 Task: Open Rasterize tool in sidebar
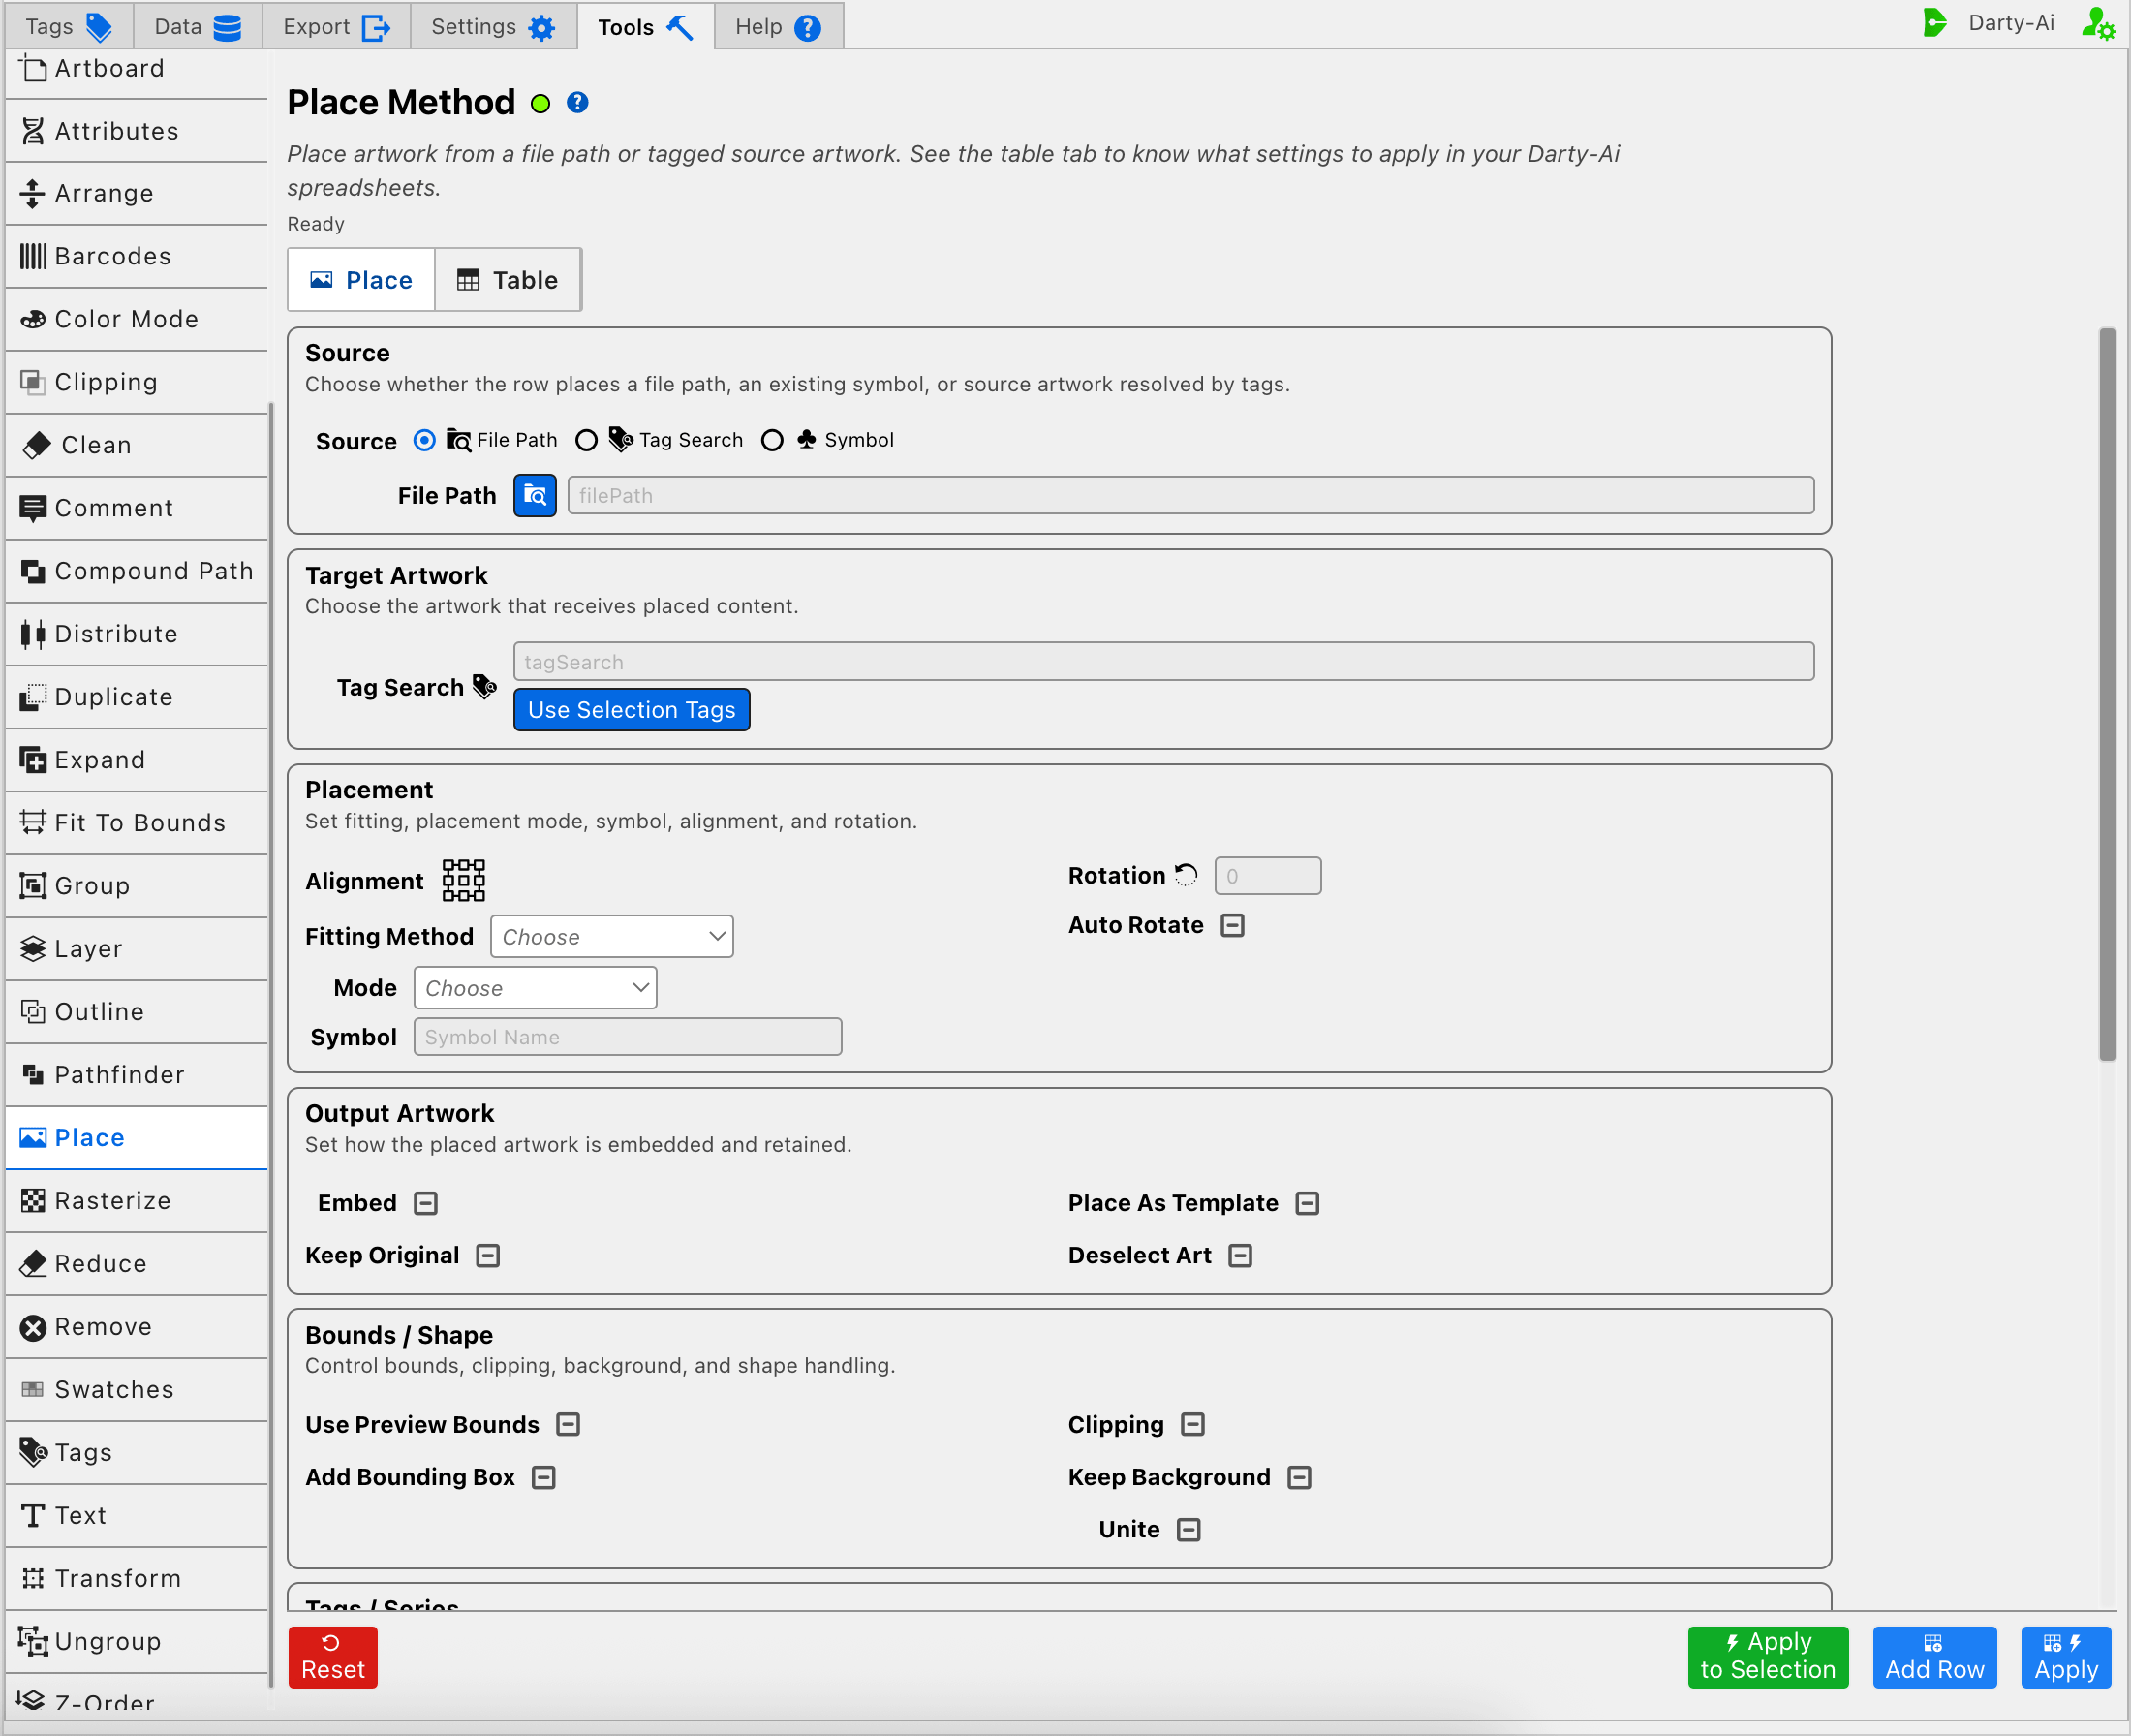[x=137, y=1201]
